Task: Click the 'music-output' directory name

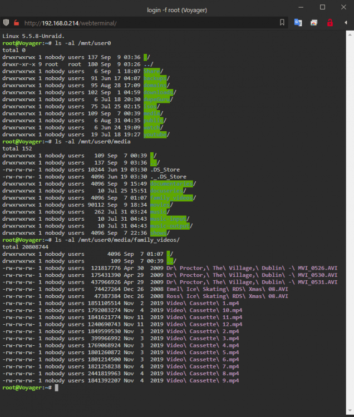Action: 170,226
